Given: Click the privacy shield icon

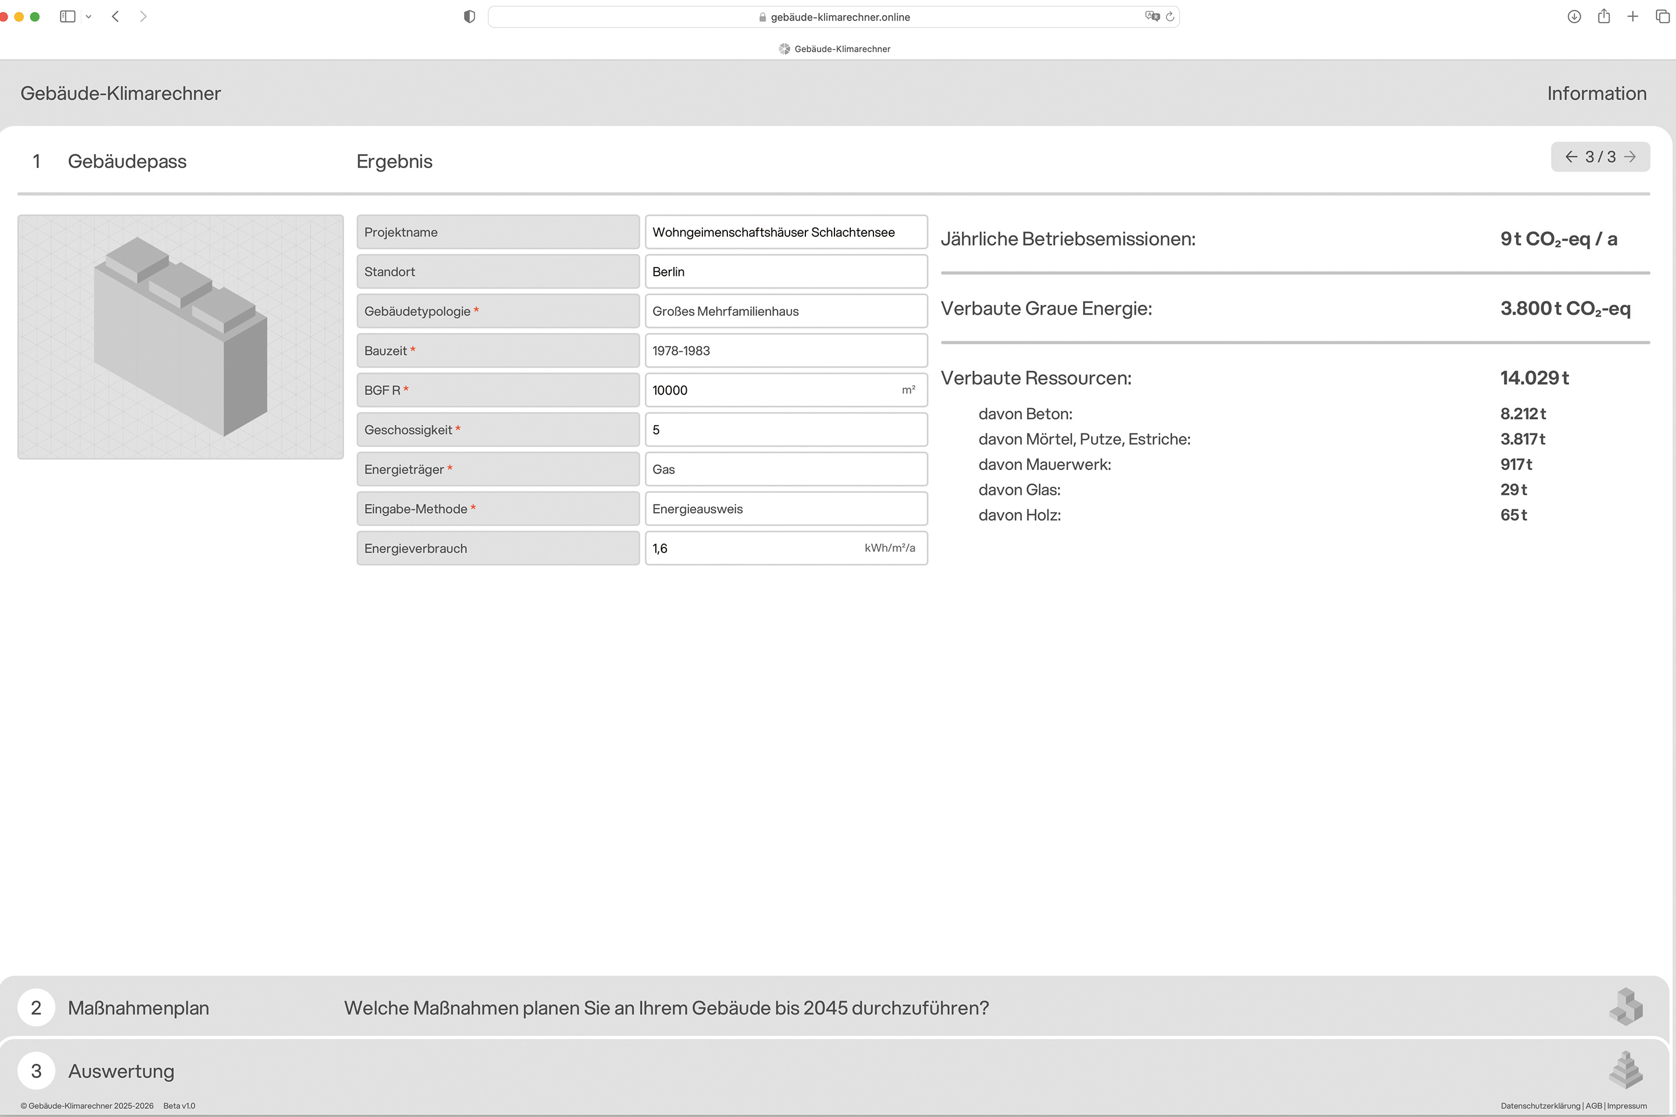Looking at the screenshot, I should [469, 16].
